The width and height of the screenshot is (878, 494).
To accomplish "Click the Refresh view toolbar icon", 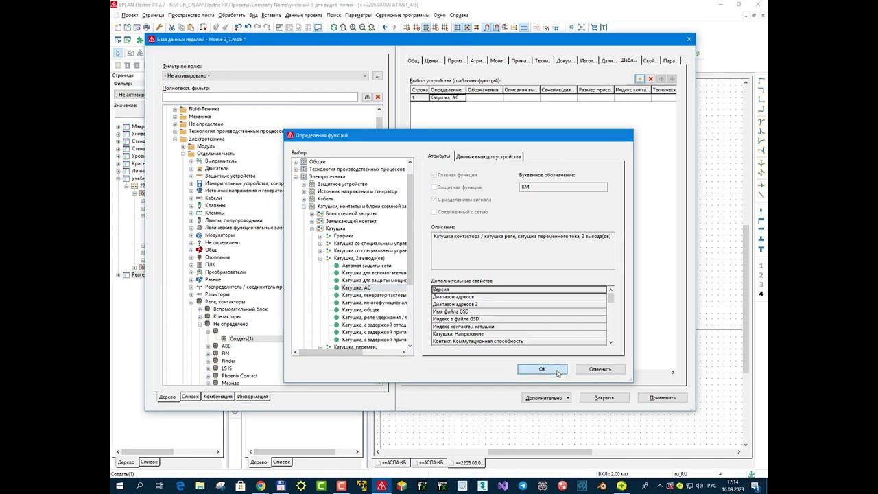I will [334, 27].
